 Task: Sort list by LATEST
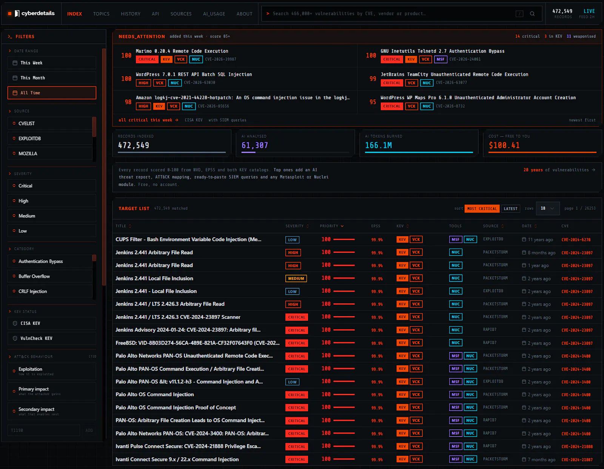510,209
